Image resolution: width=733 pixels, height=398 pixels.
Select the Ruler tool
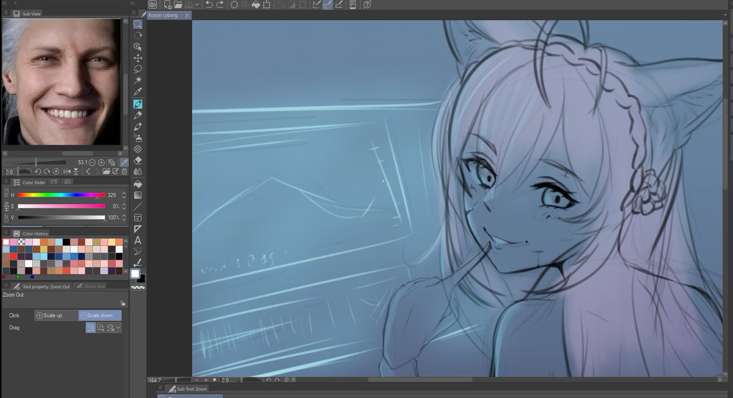coord(138,229)
